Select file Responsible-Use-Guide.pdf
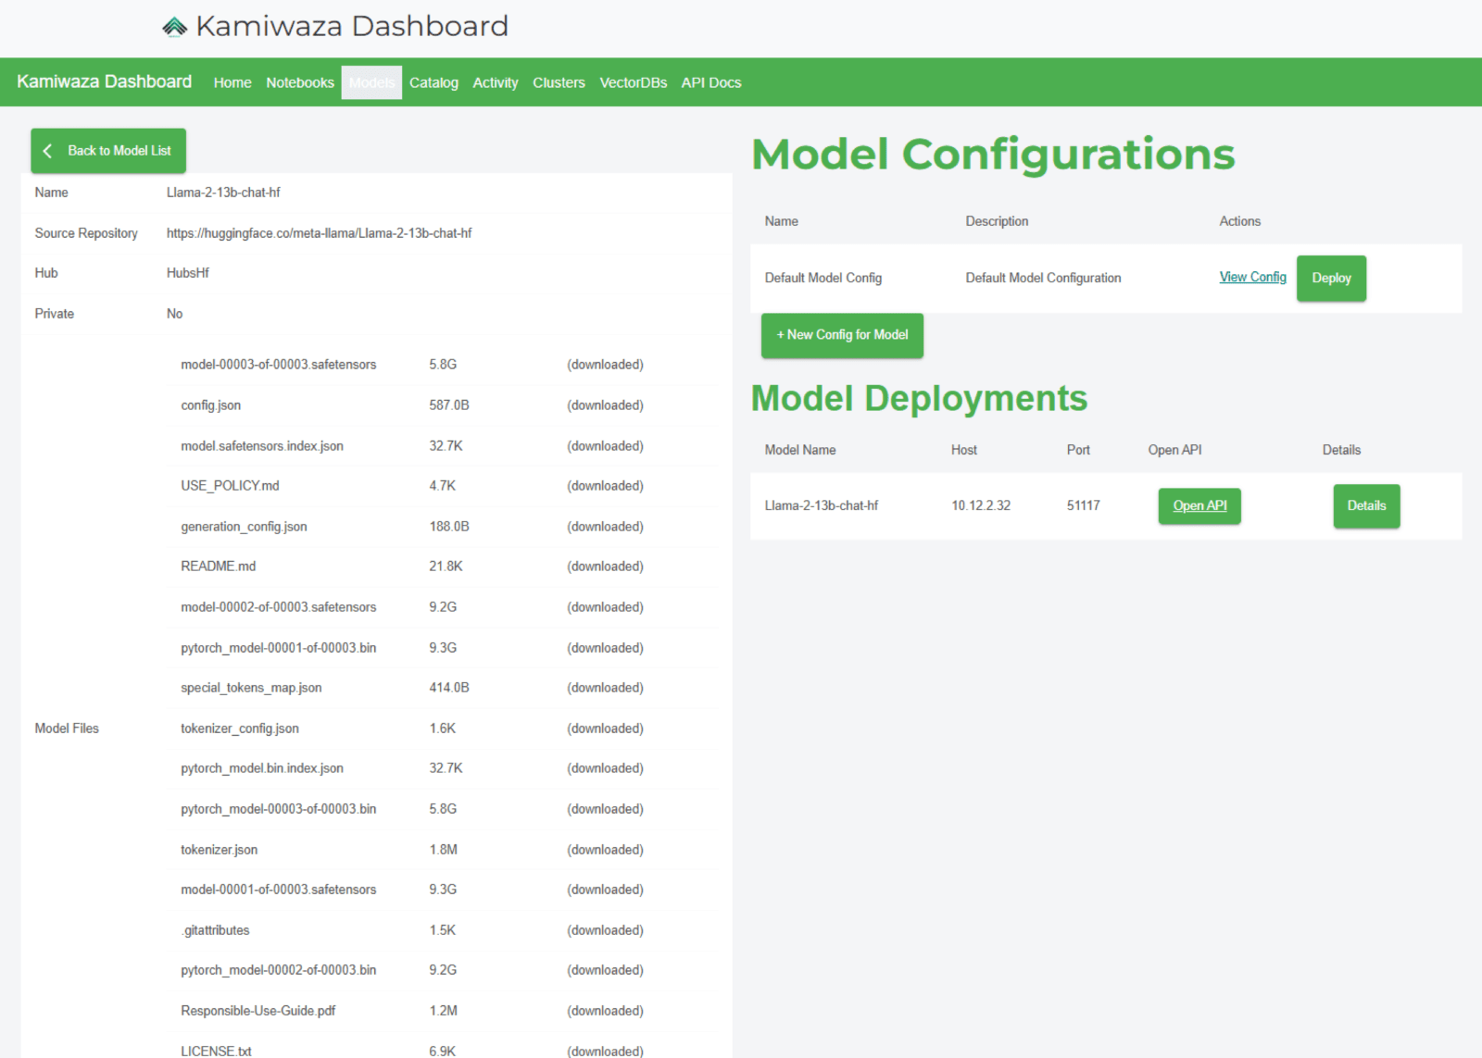This screenshot has height=1058, width=1482. click(x=258, y=1011)
